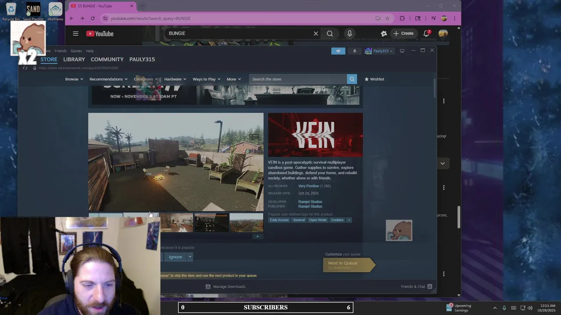561x315 pixels.
Task: Click the VEIN game header image
Action: click(316, 135)
